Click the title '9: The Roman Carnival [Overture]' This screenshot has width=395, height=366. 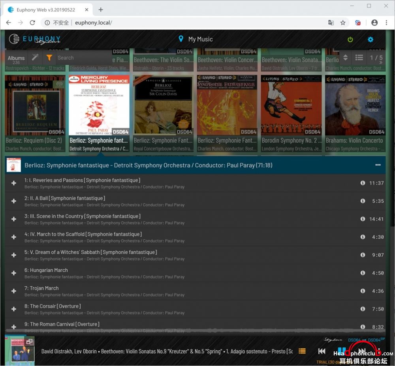pos(62,324)
